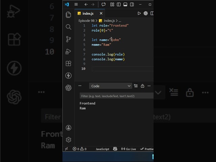216x162 pixels.
Task: Show errors in the Problems status item
Action: 76,149
